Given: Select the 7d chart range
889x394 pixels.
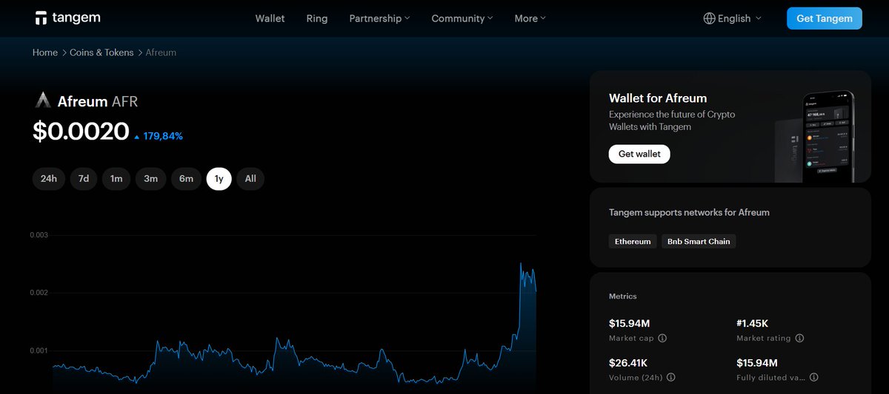Looking at the screenshot, I should 84,178.
